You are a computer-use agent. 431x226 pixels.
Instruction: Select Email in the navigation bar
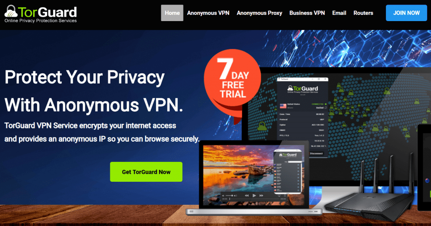pyautogui.click(x=339, y=13)
